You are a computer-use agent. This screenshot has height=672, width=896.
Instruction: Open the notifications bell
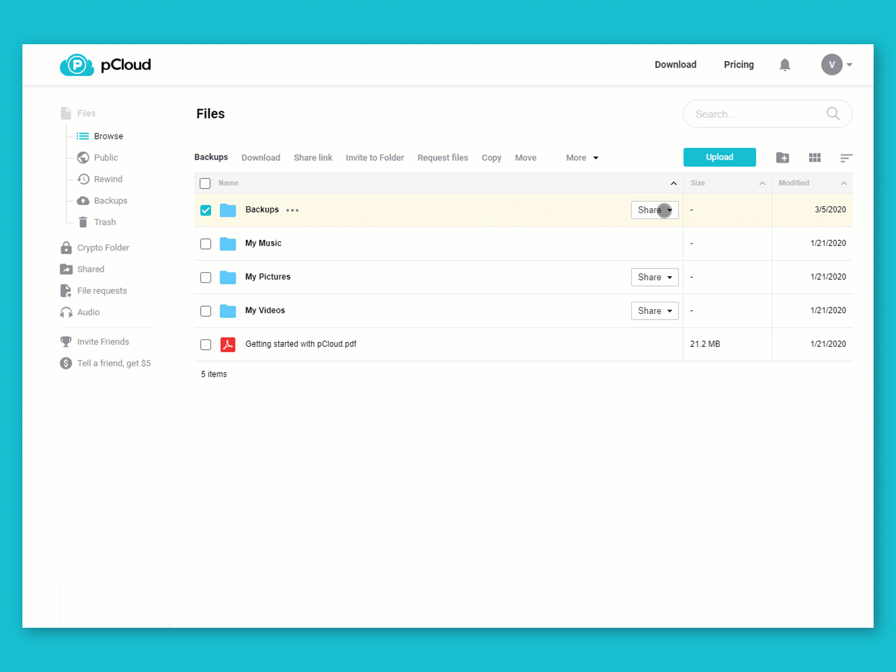click(785, 65)
